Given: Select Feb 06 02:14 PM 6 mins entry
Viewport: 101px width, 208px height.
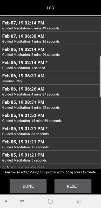Looking at the screenshot, I should [x=51, y=52].
